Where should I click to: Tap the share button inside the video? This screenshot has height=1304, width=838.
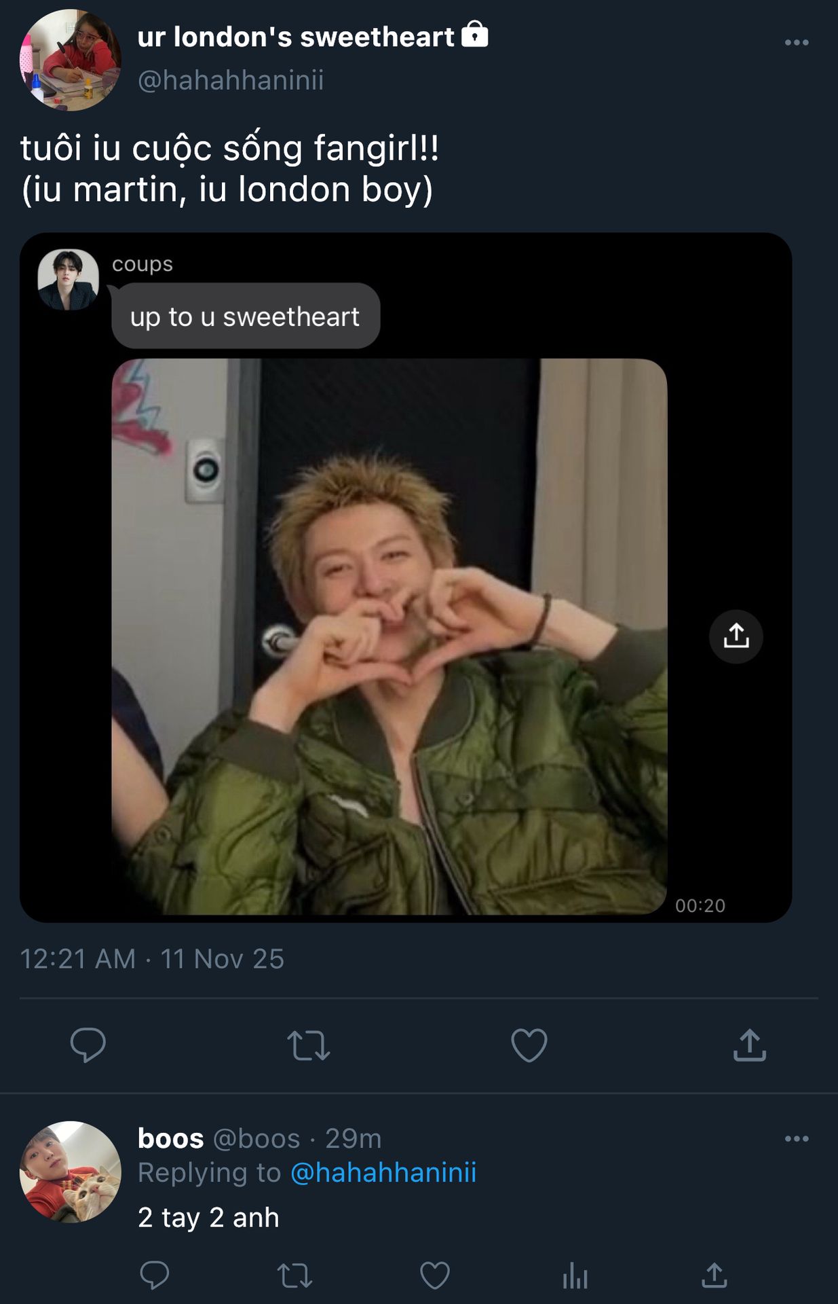point(736,637)
